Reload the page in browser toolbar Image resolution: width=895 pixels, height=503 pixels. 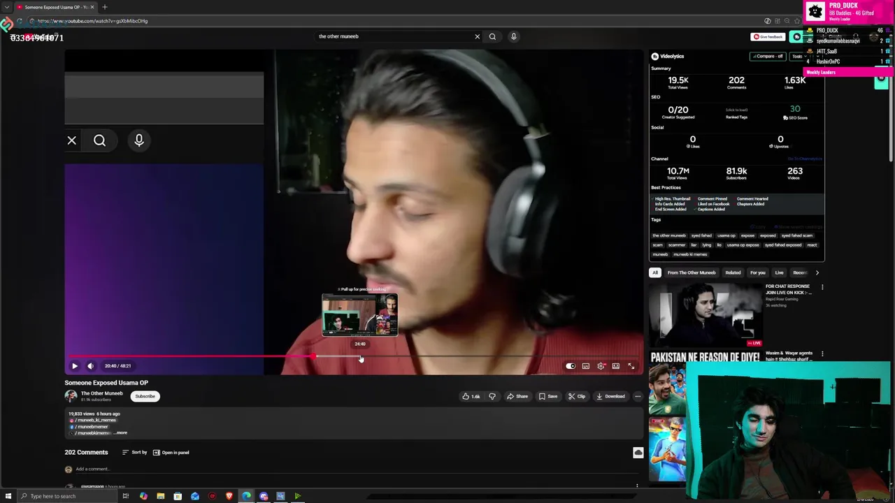20,21
